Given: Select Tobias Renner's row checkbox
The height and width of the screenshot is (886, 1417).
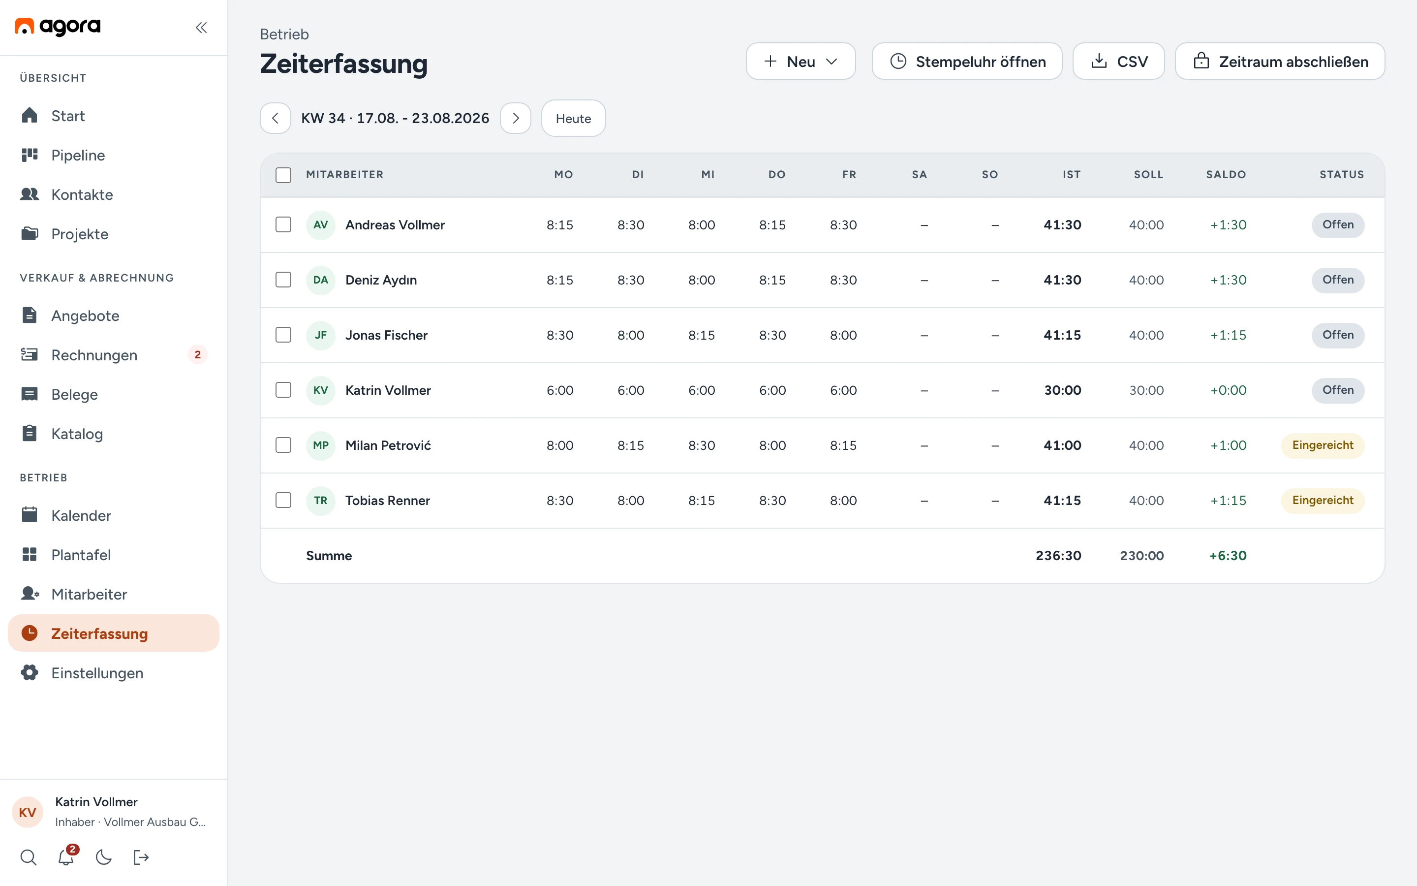Looking at the screenshot, I should click(283, 500).
